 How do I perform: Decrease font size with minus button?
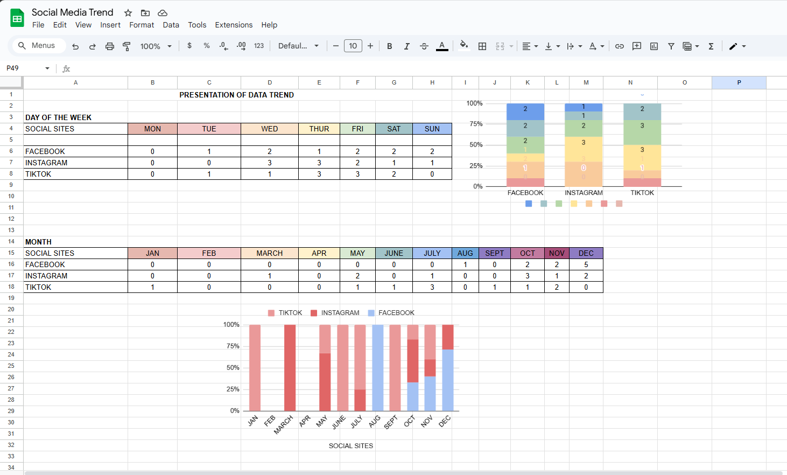[x=336, y=46]
